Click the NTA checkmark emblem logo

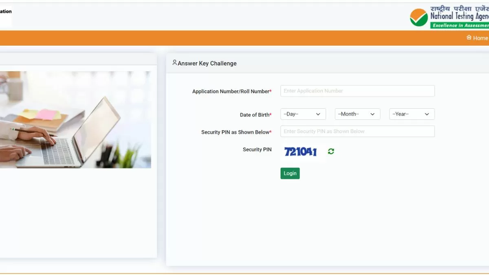[x=419, y=18]
